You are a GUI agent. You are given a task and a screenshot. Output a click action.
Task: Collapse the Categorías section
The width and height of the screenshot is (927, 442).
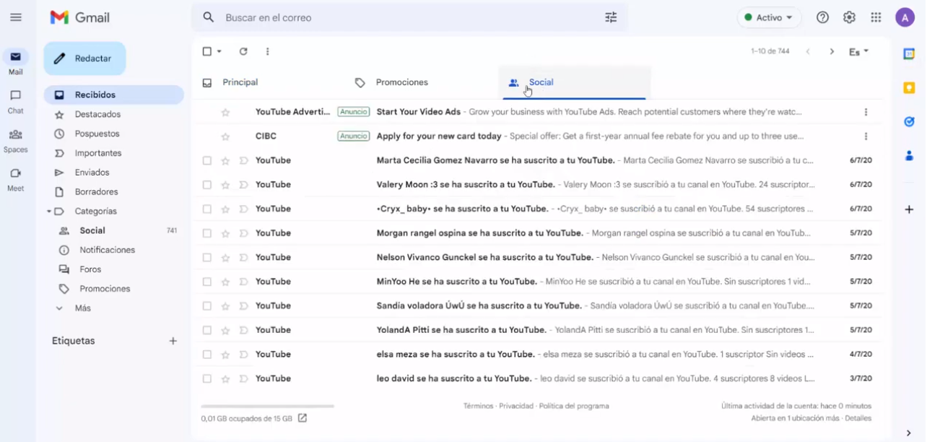(x=49, y=212)
